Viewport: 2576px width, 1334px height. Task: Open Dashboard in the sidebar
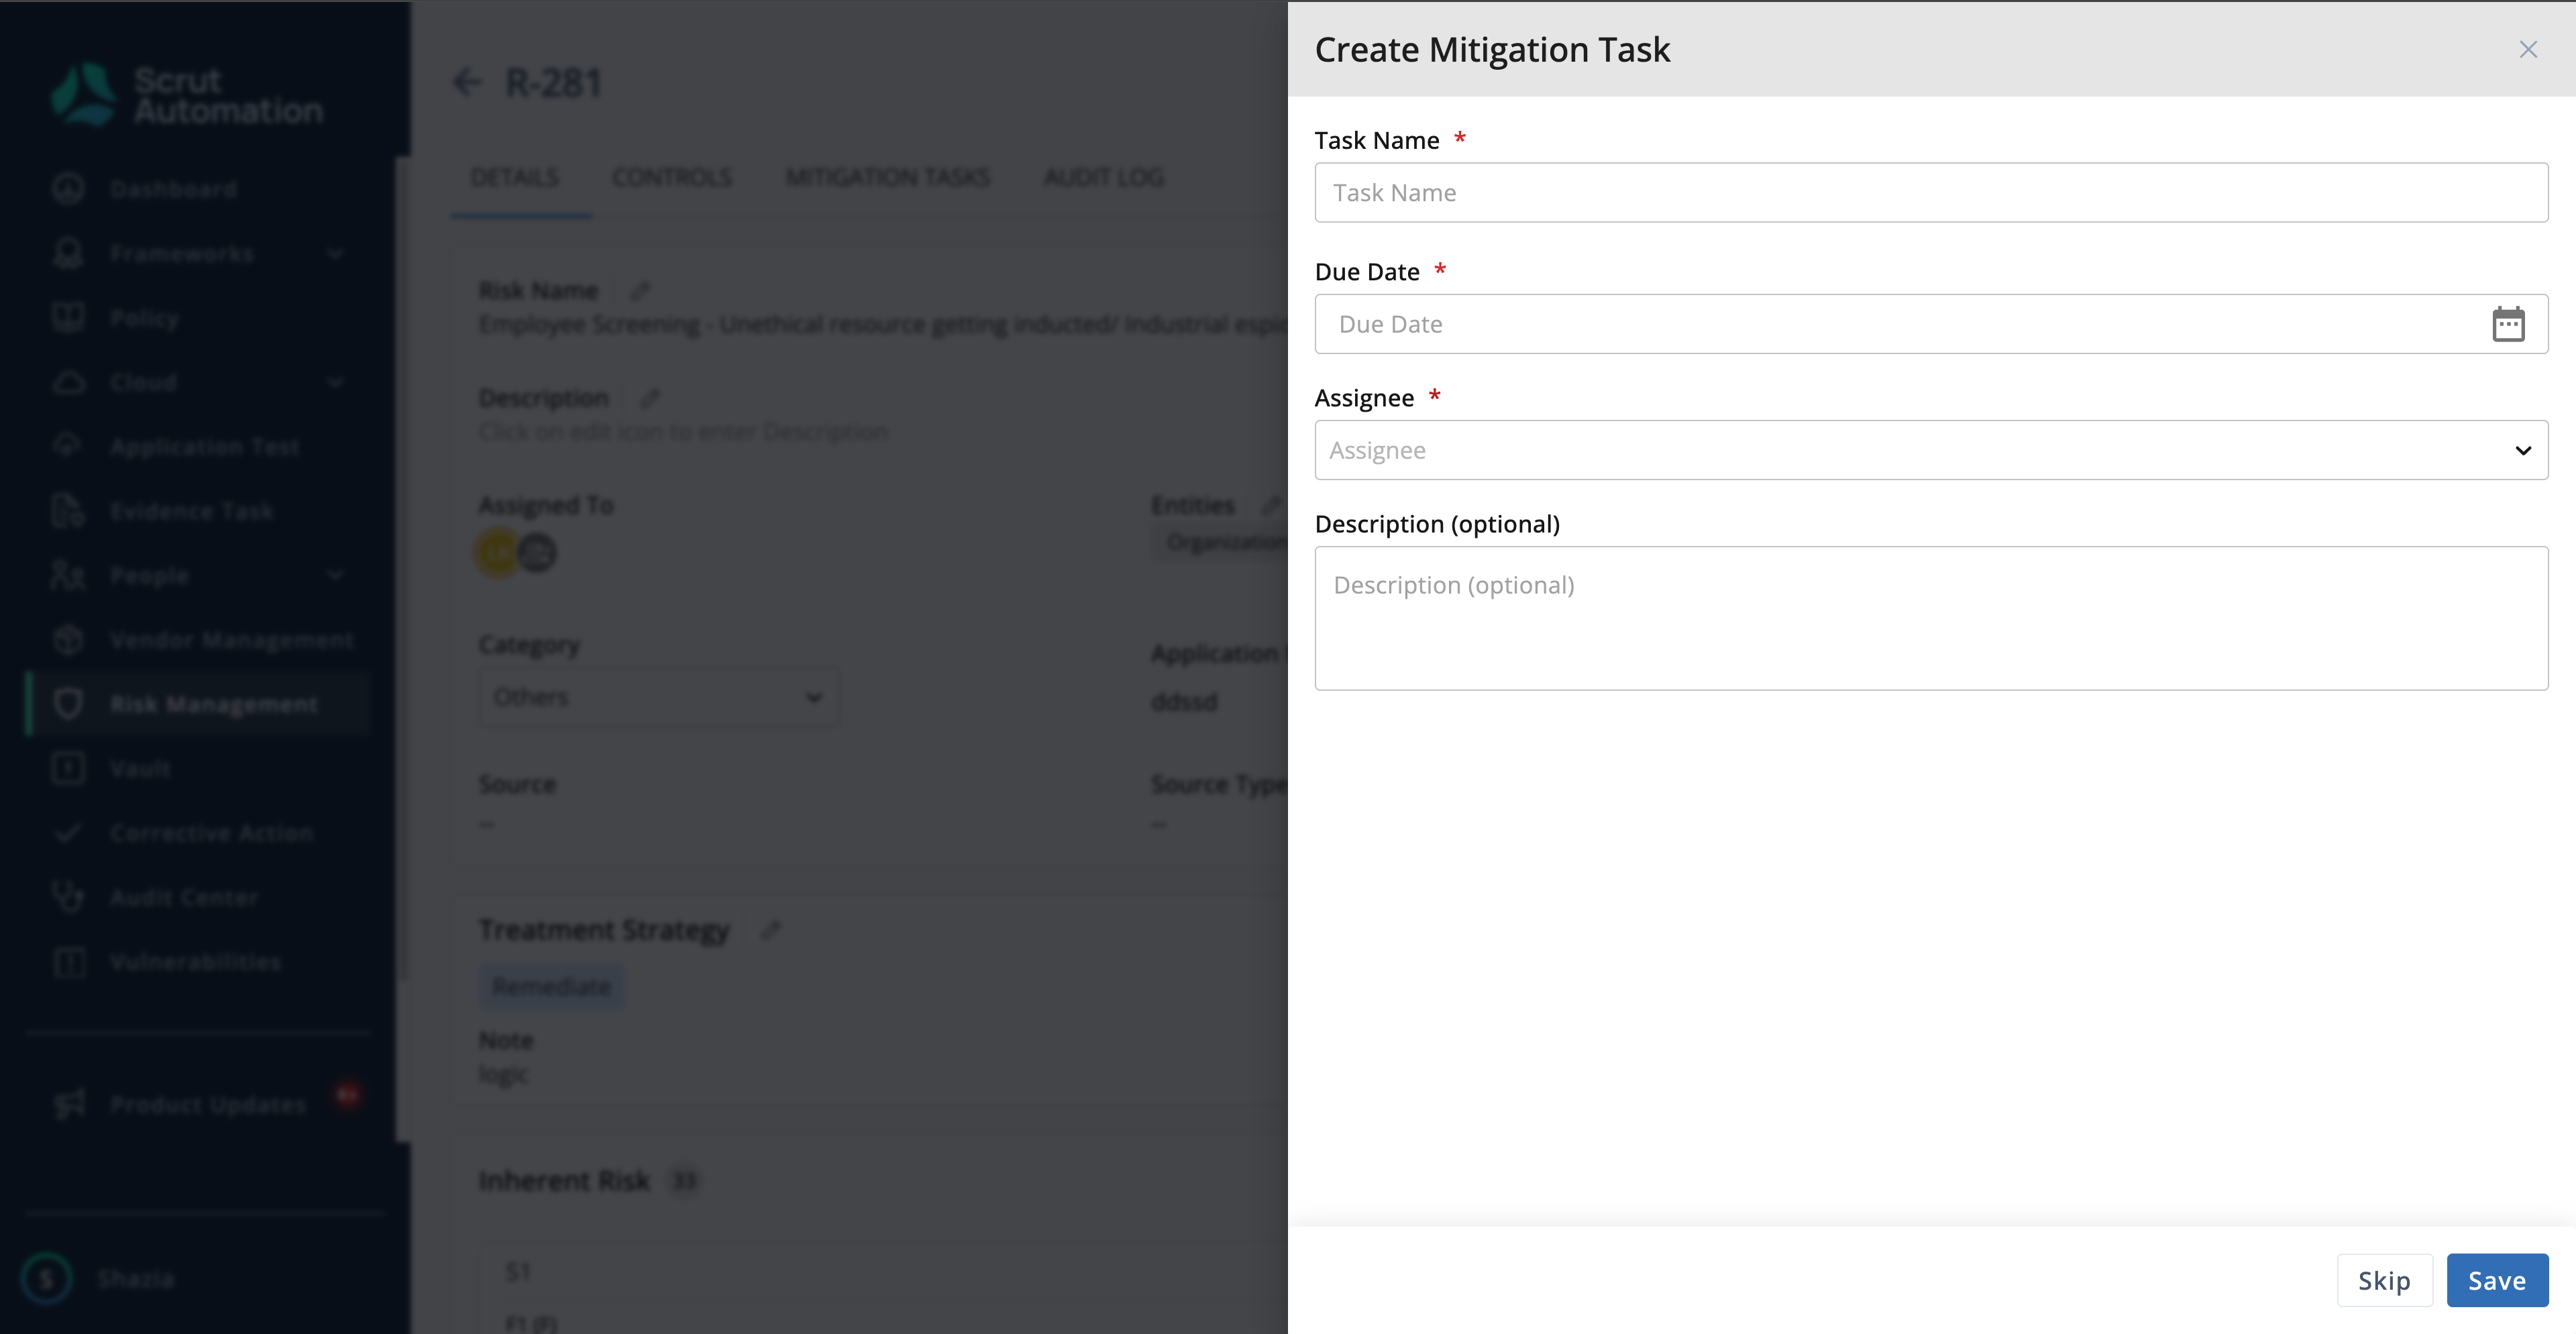coord(174,189)
